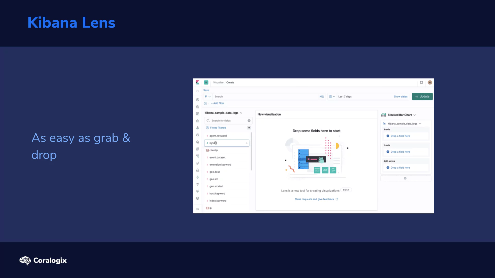Open the Stacked Bar Chart type dropdown
The width and height of the screenshot is (495, 278).
pos(402,115)
